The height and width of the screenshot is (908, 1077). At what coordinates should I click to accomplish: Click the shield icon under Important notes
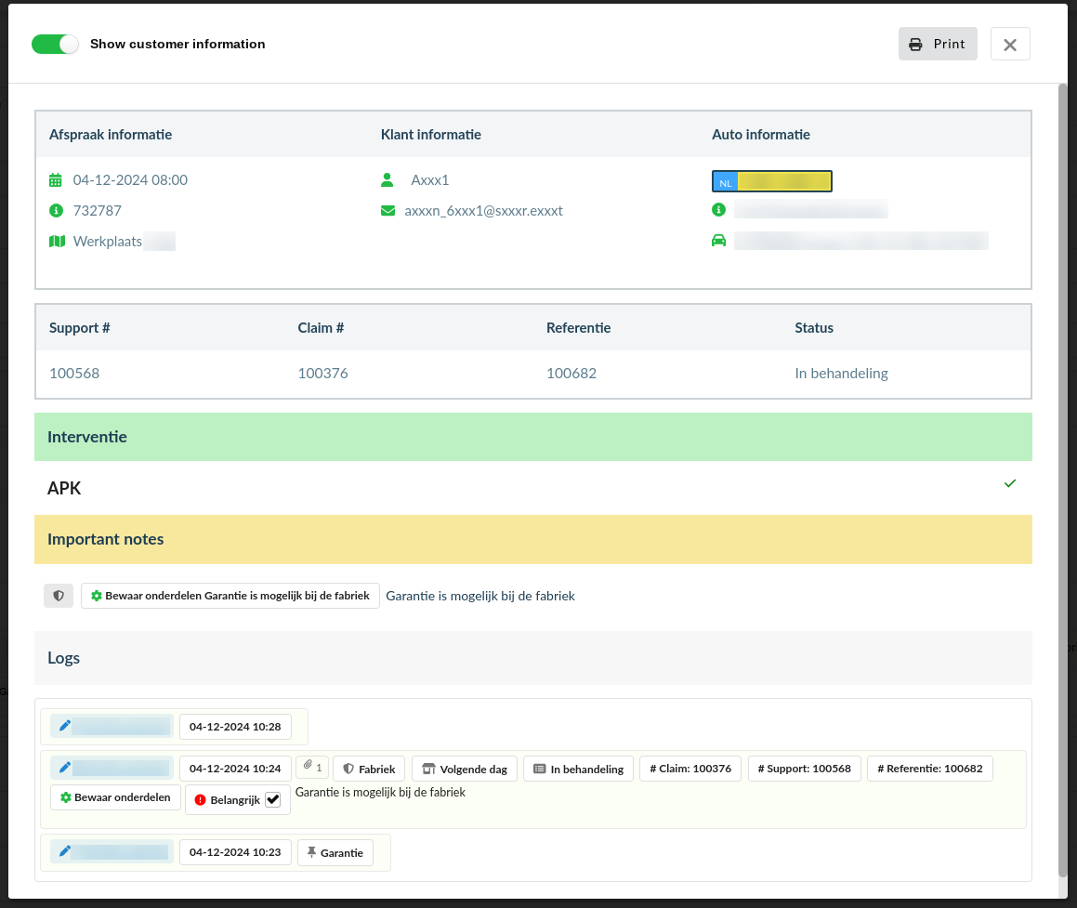click(59, 596)
